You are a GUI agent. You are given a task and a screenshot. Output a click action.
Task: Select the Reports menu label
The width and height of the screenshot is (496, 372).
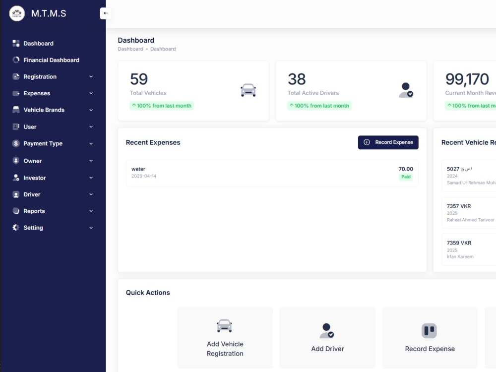pos(34,211)
